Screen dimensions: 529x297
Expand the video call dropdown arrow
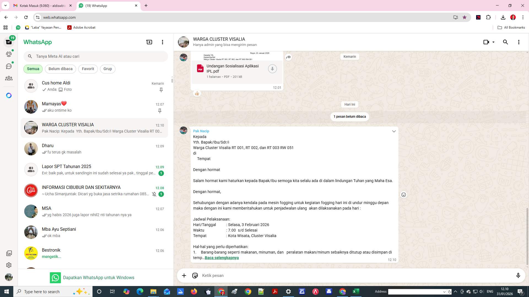click(493, 42)
